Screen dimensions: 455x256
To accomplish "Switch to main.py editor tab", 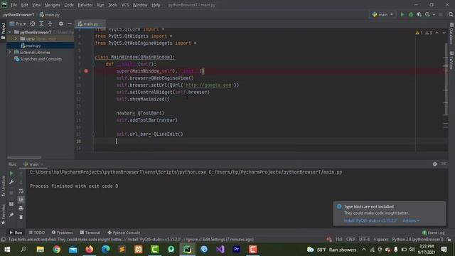I will pyautogui.click(x=90, y=23).
